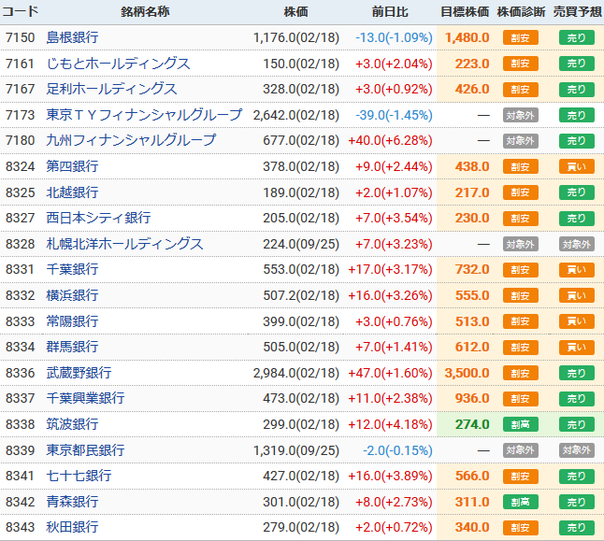Viewport: 604px width, 541px height.
Task: Click the 売り badge for 九州フィナンシャルグループ
Action: pyautogui.click(x=577, y=141)
